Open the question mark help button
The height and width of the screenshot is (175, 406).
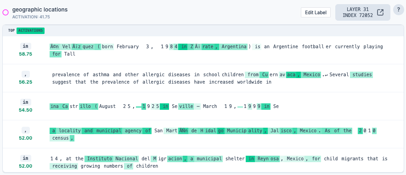point(399,10)
